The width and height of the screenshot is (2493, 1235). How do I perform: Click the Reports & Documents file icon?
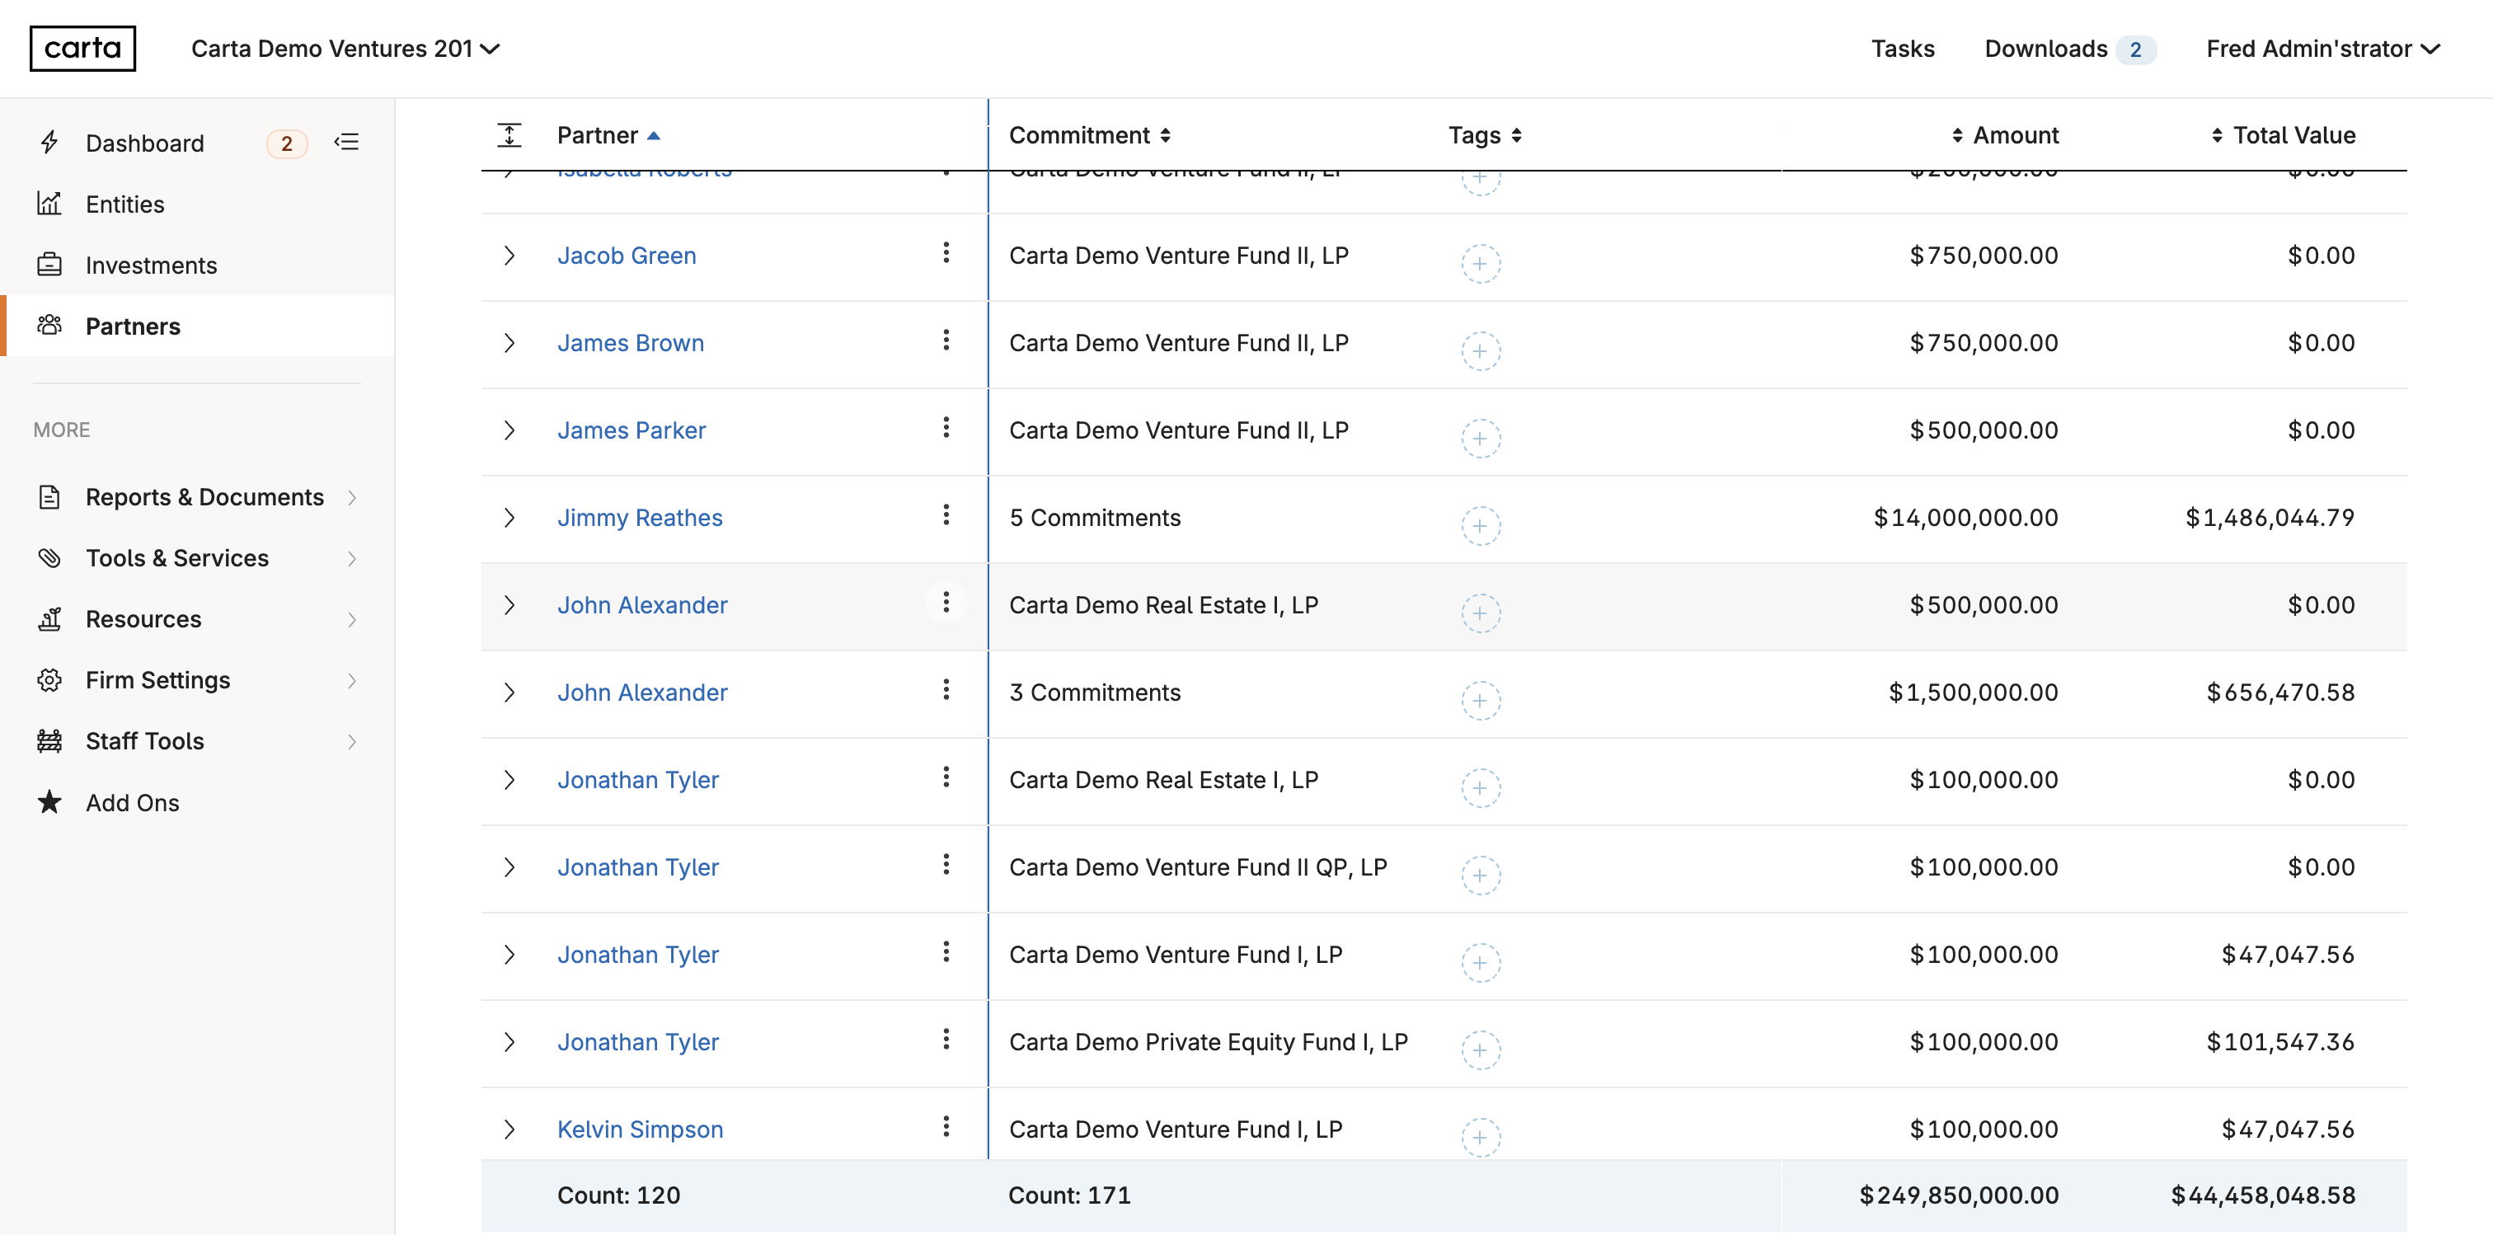point(49,496)
